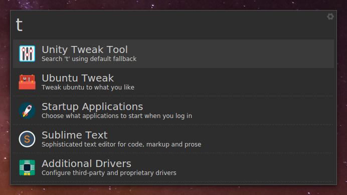Click empty area of highlighted first result row
The image size is (347, 195).
[235, 53]
